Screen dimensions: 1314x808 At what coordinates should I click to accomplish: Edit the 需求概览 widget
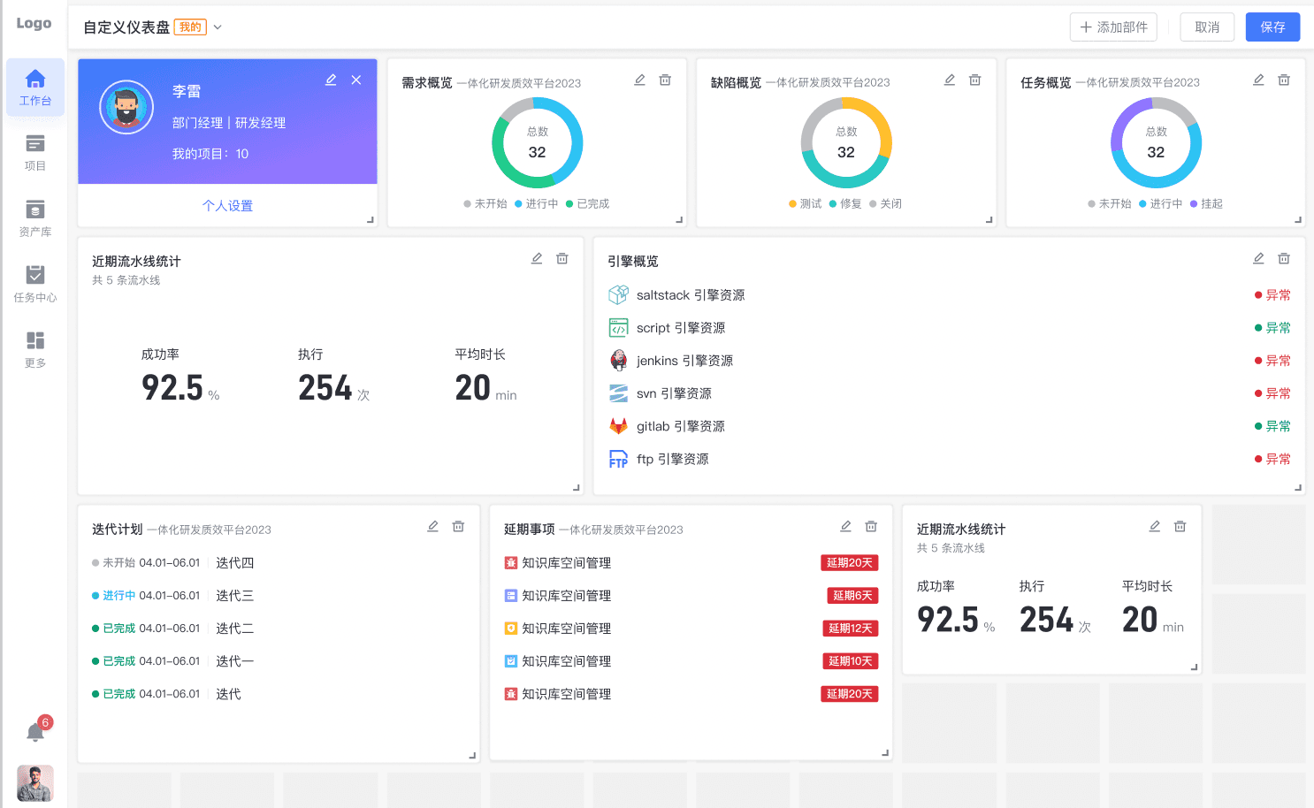(x=639, y=80)
